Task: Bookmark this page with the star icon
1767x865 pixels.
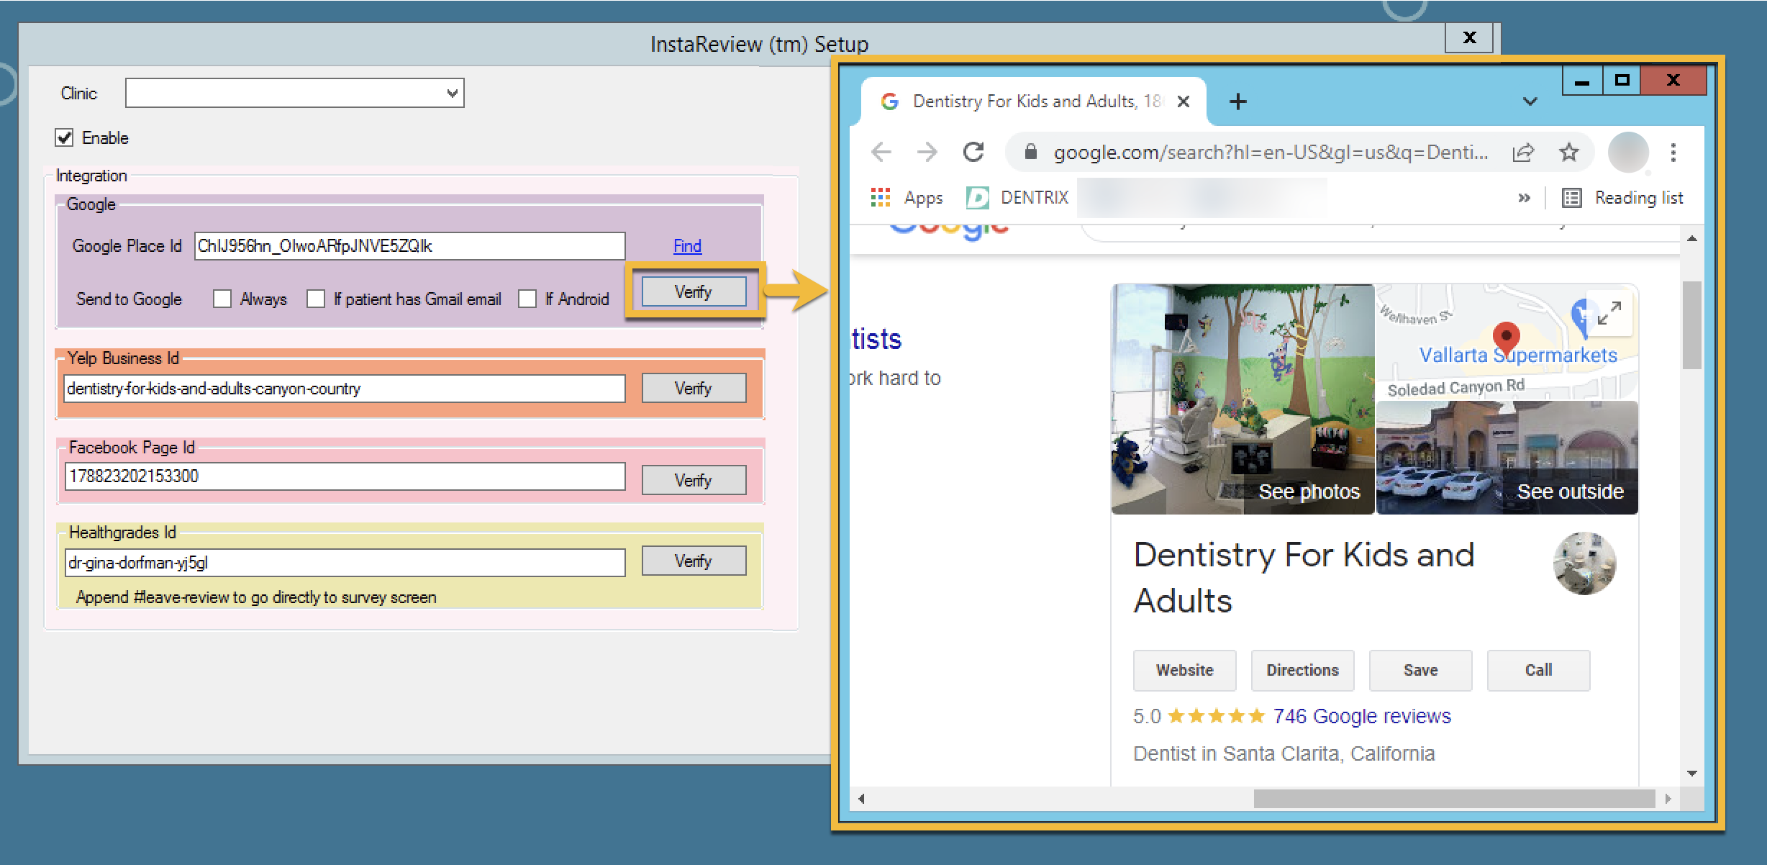Action: [x=1568, y=152]
